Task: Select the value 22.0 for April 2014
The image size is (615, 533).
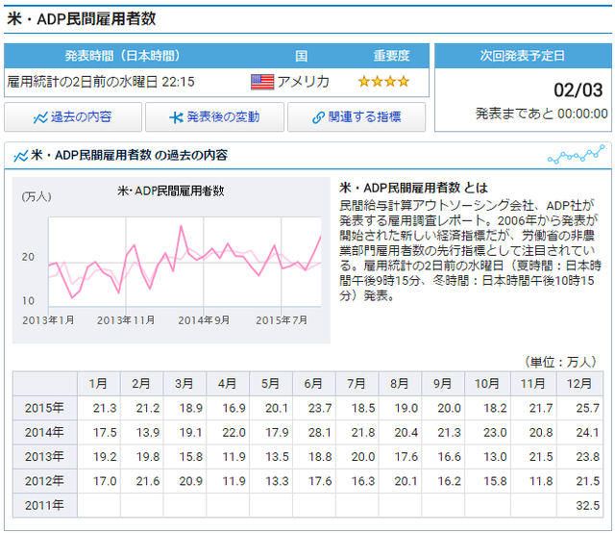Action: pos(234,433)
